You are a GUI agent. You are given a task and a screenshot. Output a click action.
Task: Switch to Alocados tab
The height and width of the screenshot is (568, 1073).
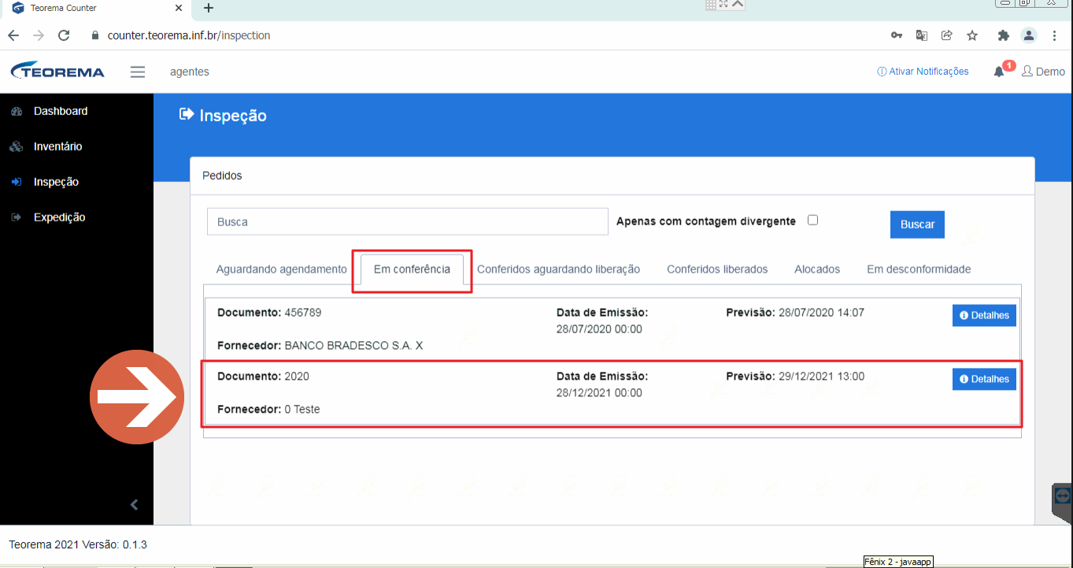817,269
